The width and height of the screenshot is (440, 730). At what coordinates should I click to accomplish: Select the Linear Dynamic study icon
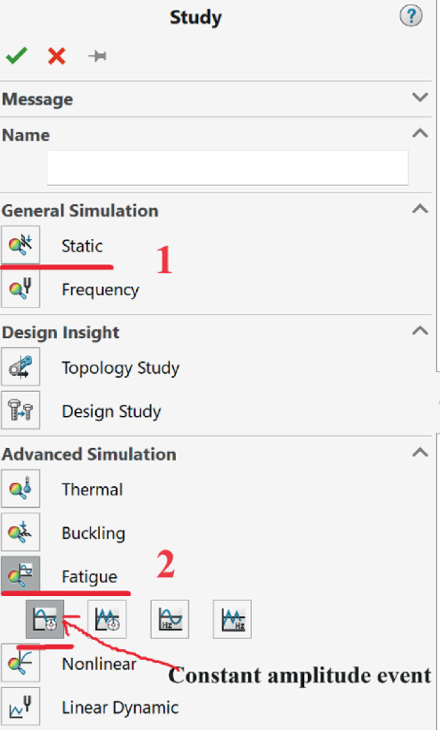point(20,706)
